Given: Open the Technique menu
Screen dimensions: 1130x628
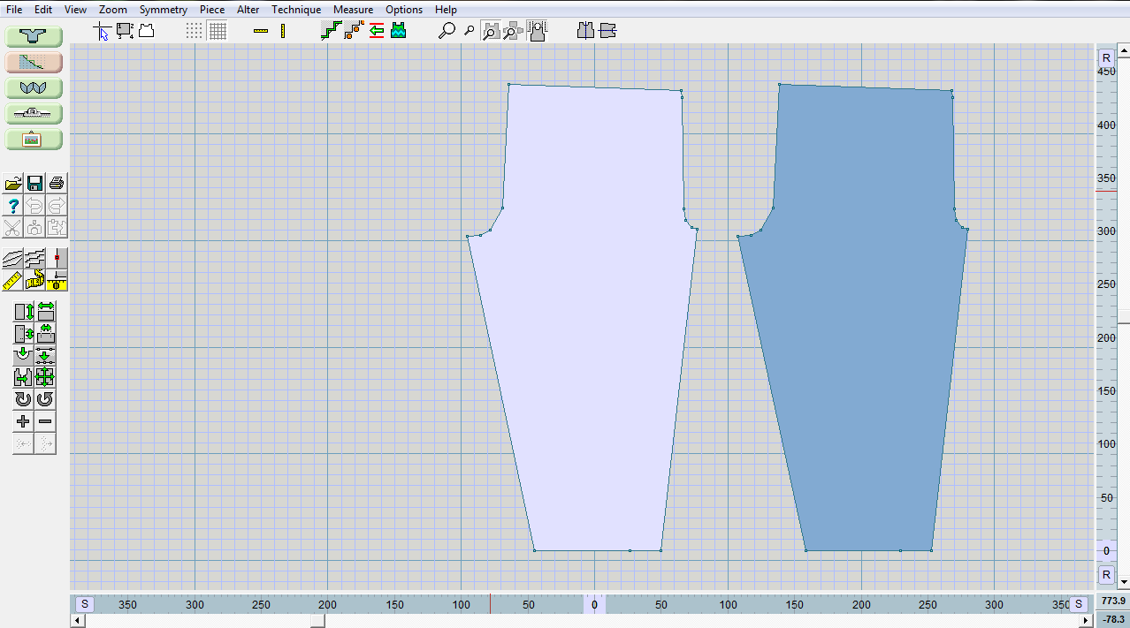Looking at the screenshot, I should point(296,9).
